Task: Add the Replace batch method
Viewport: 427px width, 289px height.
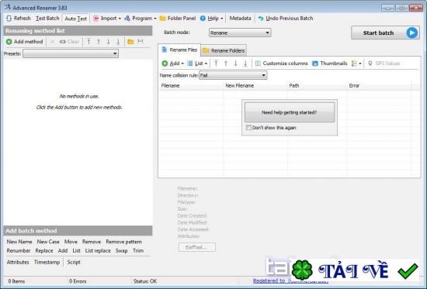Action: coord(44,251)
